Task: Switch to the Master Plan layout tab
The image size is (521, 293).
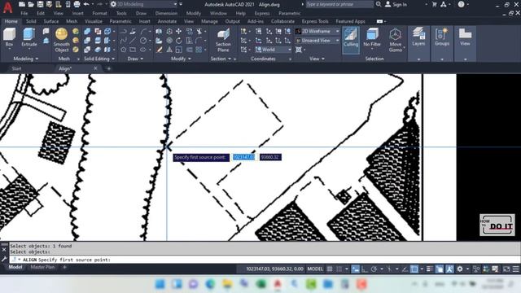Action: [42, 267]
